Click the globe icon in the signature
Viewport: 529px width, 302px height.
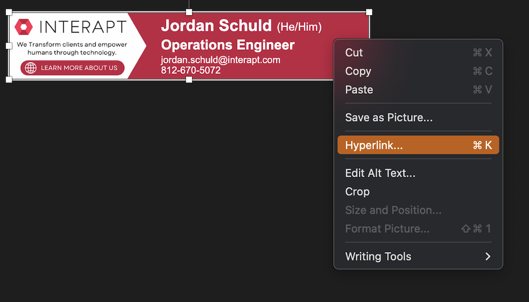point(31,68)
